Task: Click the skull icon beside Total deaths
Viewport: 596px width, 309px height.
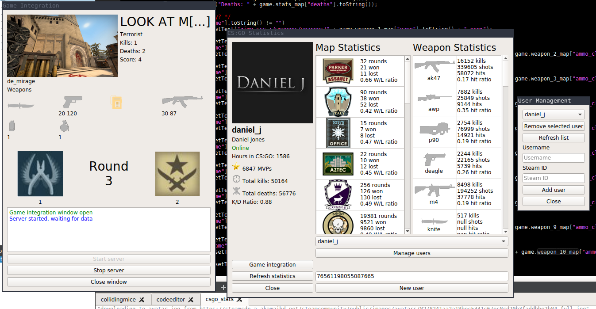Action: point(236,191)
